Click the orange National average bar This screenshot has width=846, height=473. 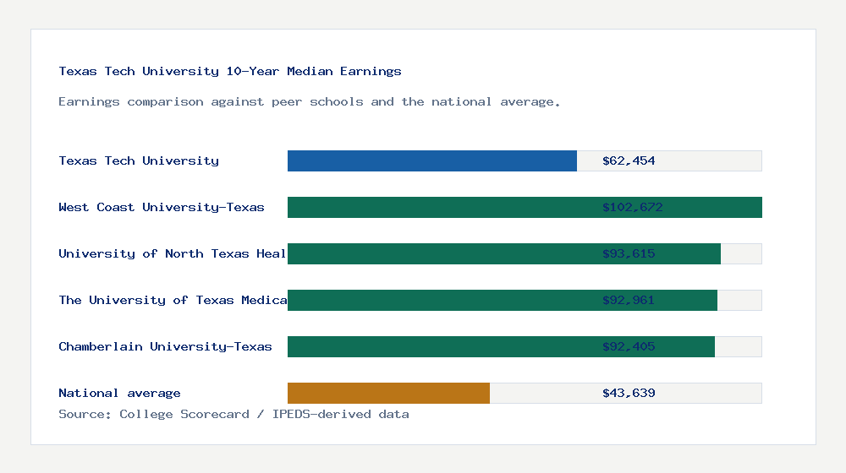(x=388, y=394)
